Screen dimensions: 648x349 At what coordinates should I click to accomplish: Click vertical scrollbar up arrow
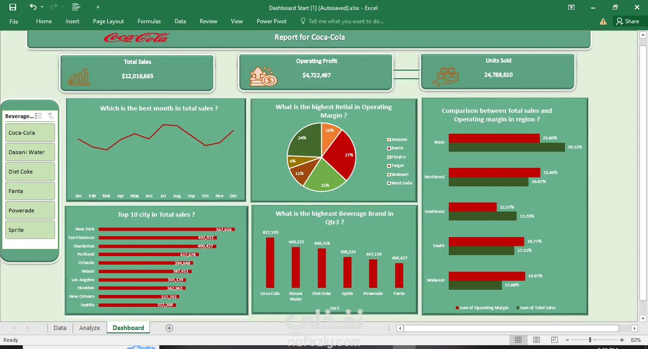tap(643, 35)
